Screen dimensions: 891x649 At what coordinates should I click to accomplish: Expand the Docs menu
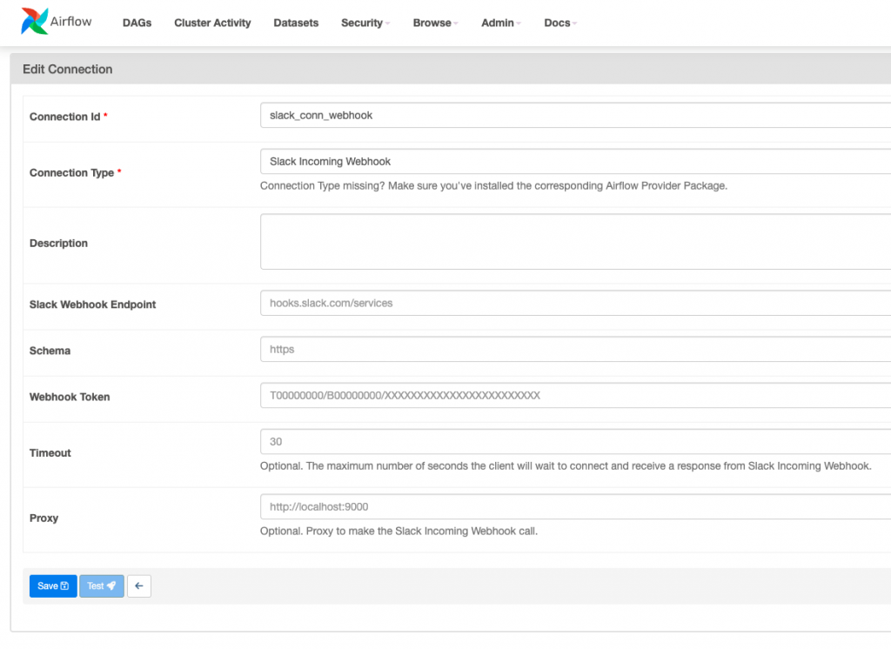(x=559, y=23)
